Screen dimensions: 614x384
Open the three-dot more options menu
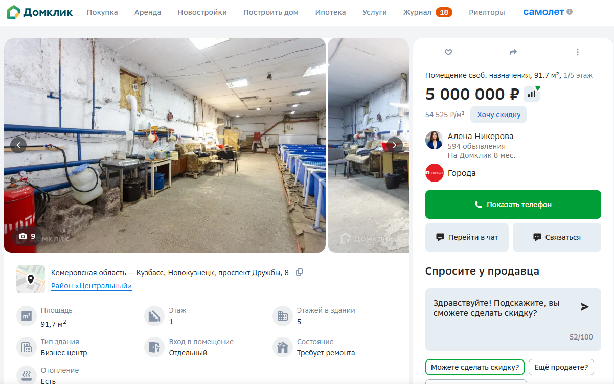click(x=578, y=52)
